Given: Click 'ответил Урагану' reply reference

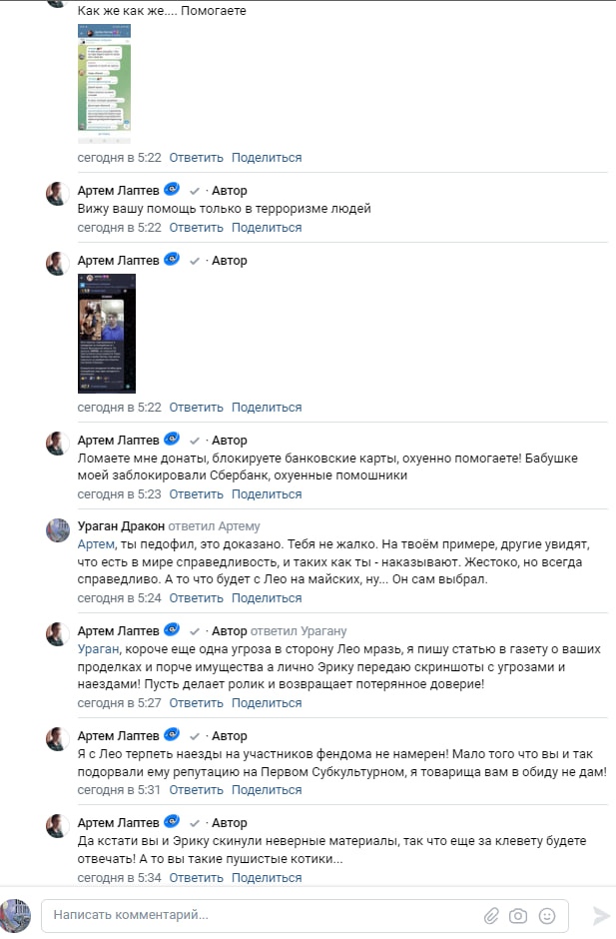Looking at the screenshot, I should pos(299,631).
